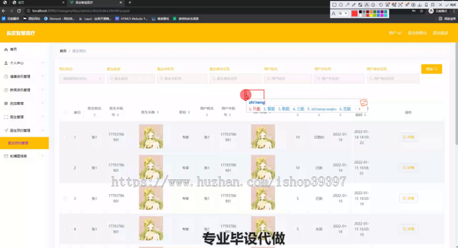The height and width of the screenshot is (248, 458).
Task: Show next IME candidates page arrow
Action: (x=360, y=109)
